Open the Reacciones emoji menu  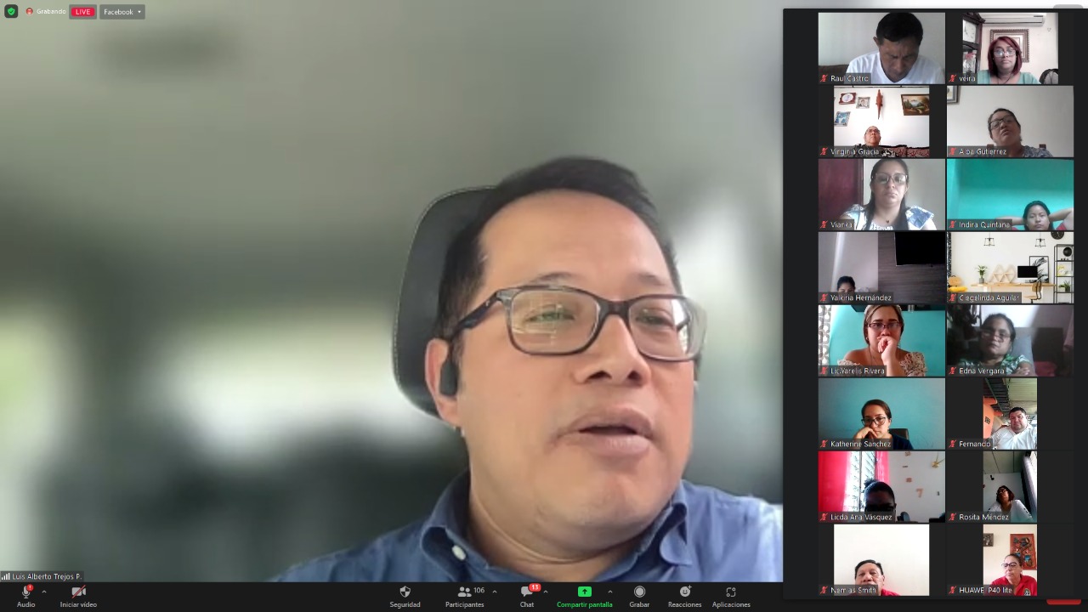pos(684,592)
